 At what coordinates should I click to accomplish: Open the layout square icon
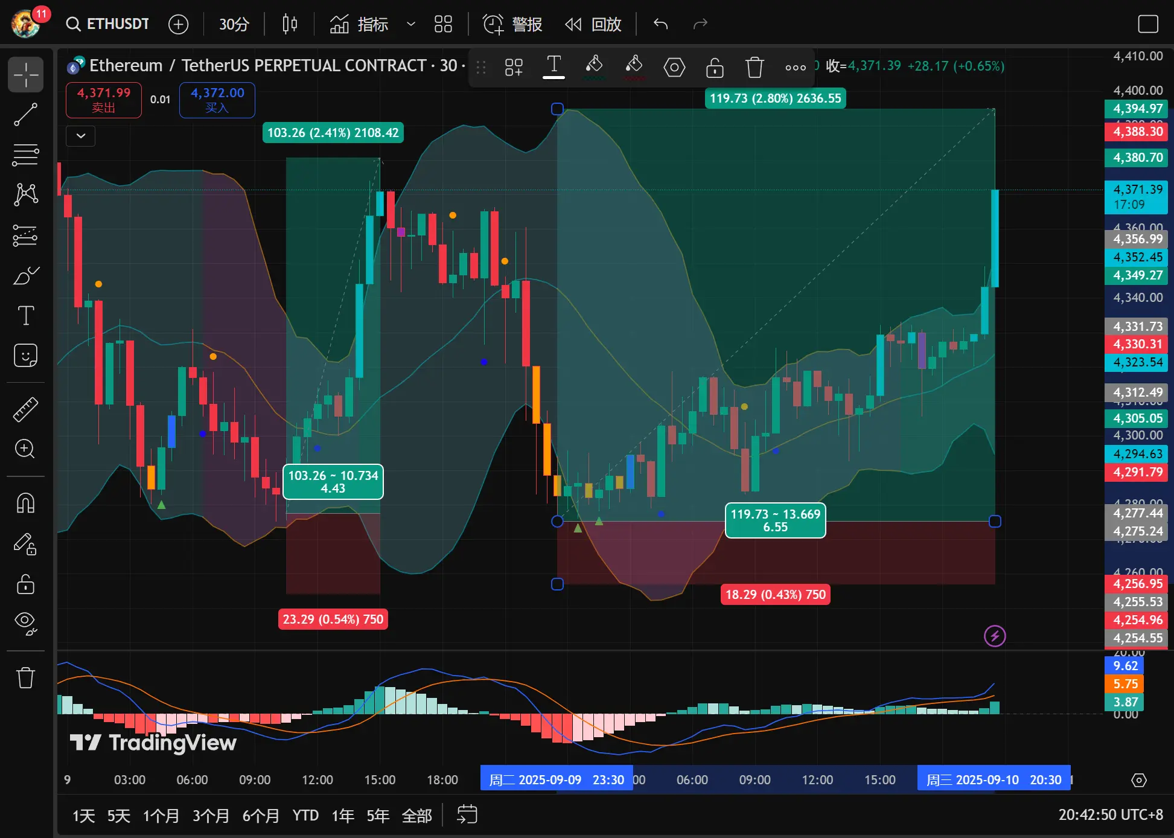pyautogui.click(x=1147, y=24)
